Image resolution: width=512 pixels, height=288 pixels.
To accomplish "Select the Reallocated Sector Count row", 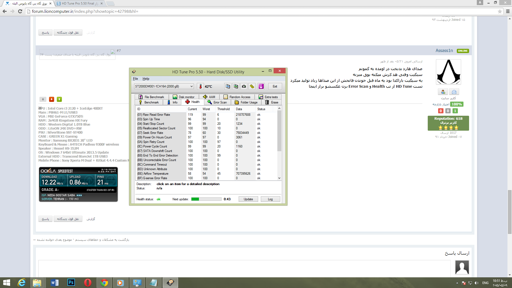I will point(156,128).
